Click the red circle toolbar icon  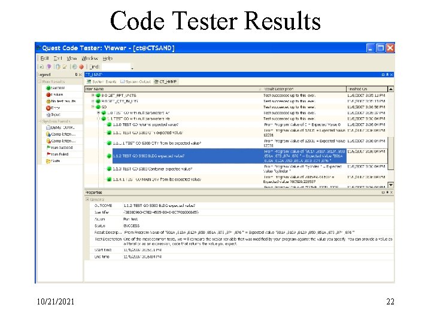coord(81,66)
